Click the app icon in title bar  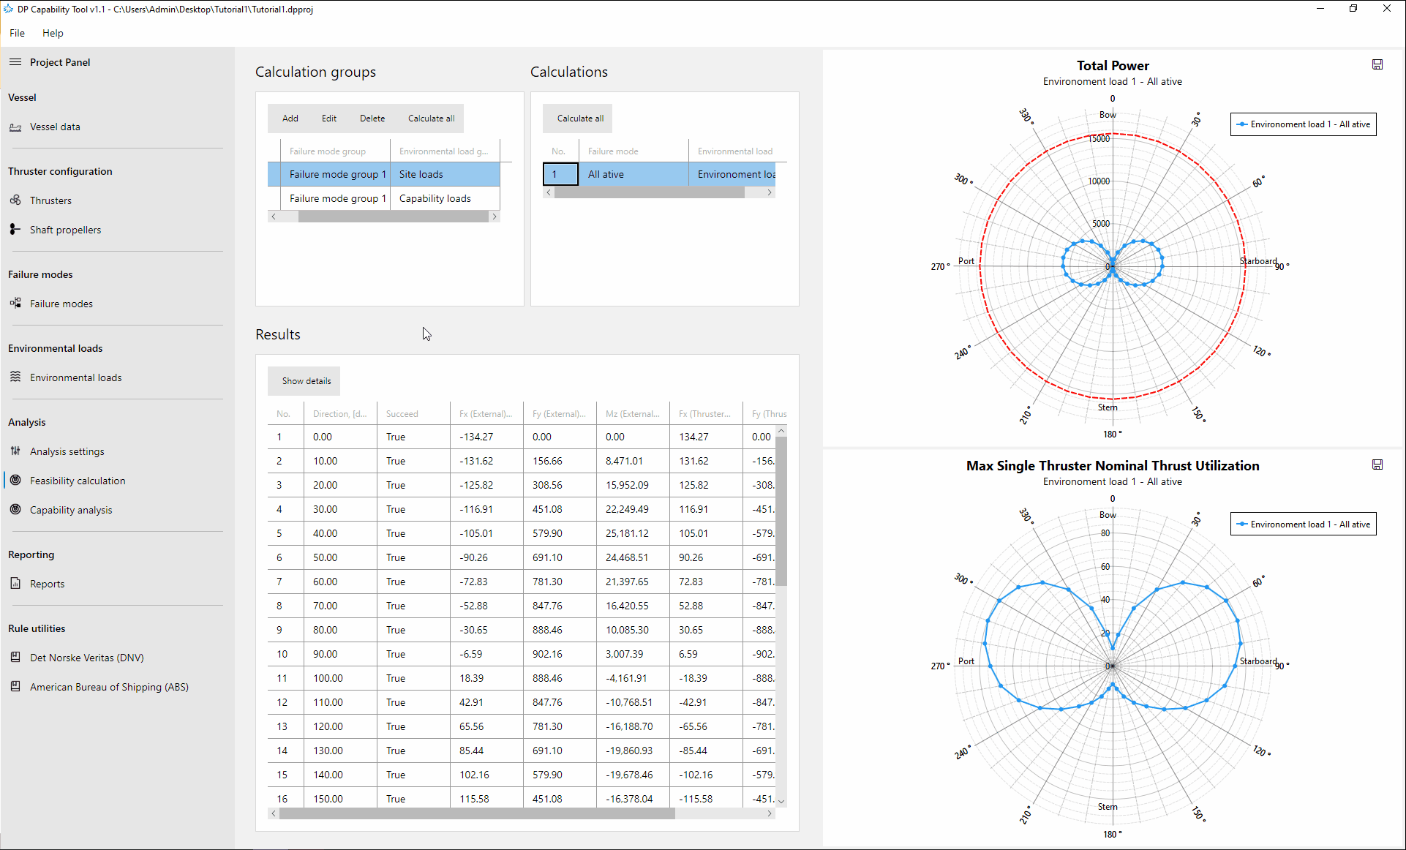pyautogui.click(x=8, y=9)
